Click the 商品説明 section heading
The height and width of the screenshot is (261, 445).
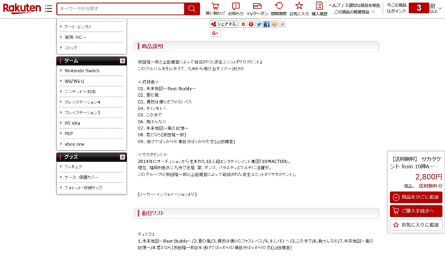[x=152, y=47]
